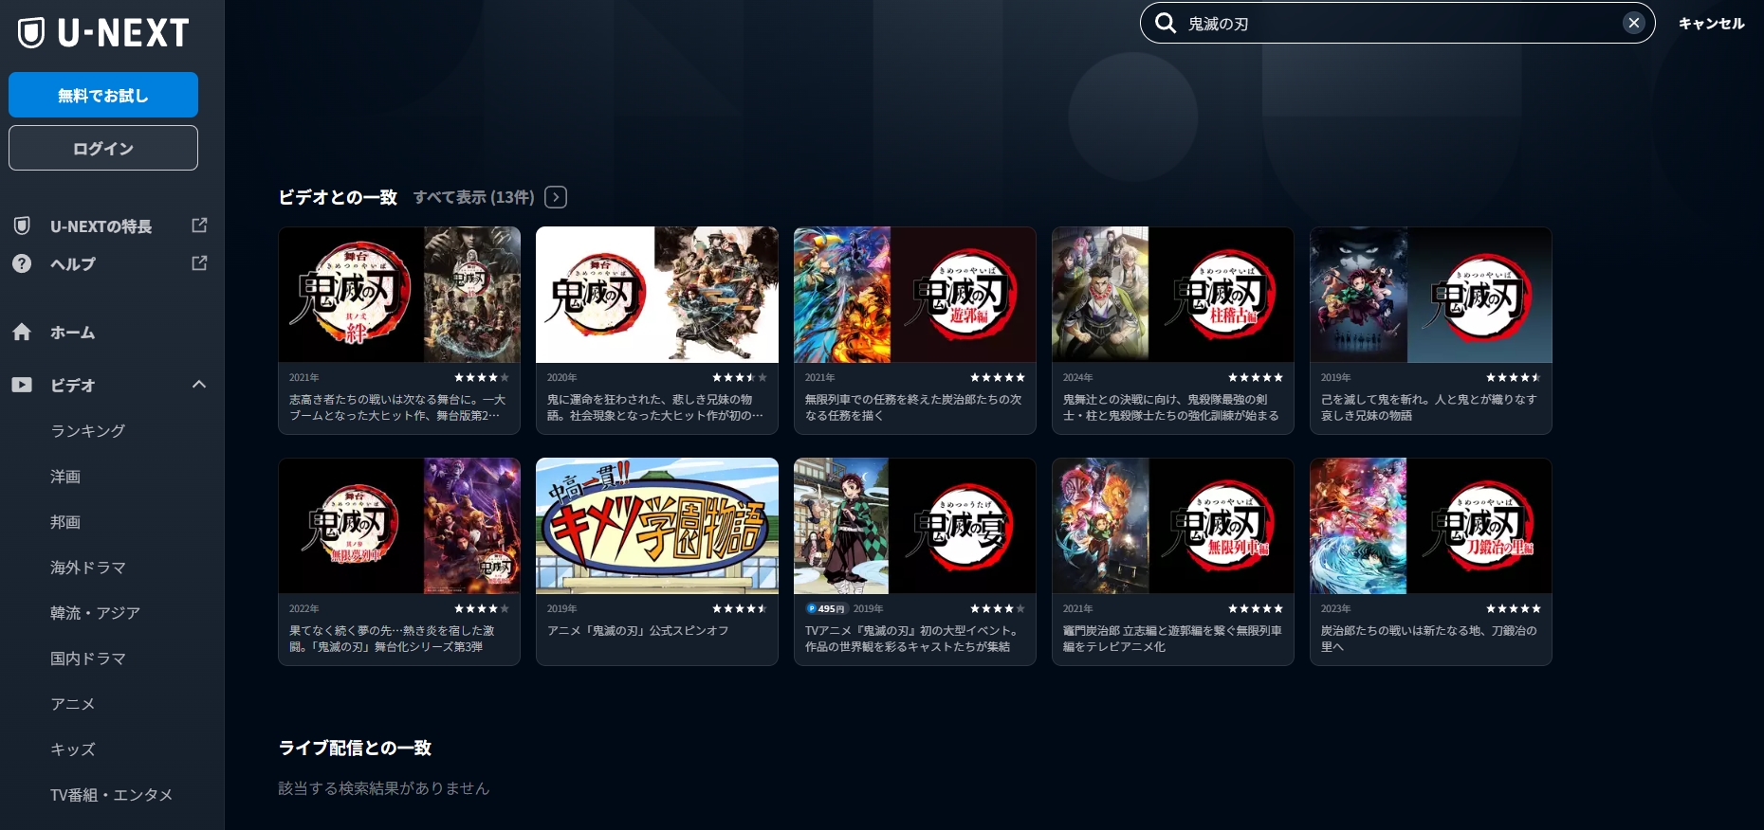Click the ビデオとの一致 heading
Screen dimensions: 1764x830
tap(338, 197)
